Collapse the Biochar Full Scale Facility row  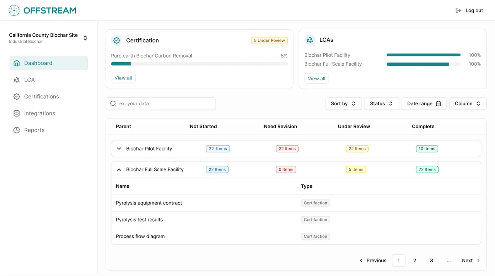pos(119,169)
